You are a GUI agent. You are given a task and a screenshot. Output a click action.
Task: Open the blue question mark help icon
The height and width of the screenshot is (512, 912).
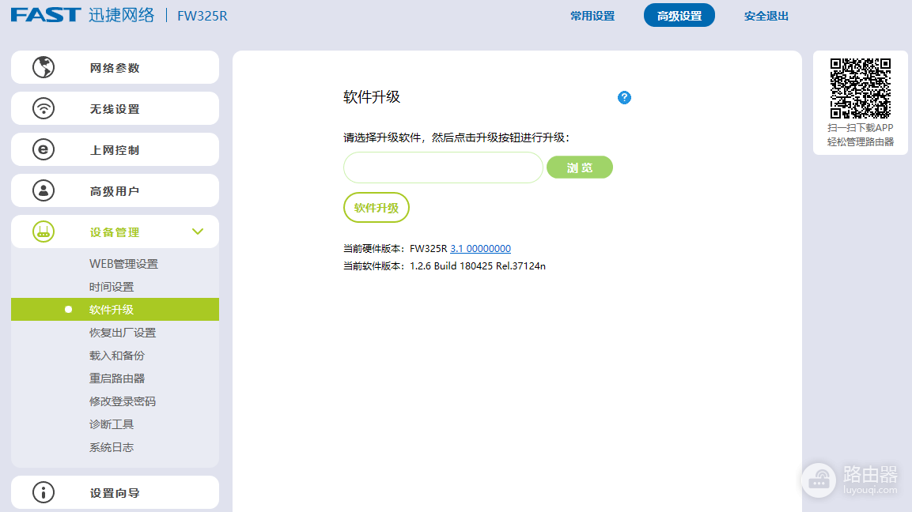624,98
